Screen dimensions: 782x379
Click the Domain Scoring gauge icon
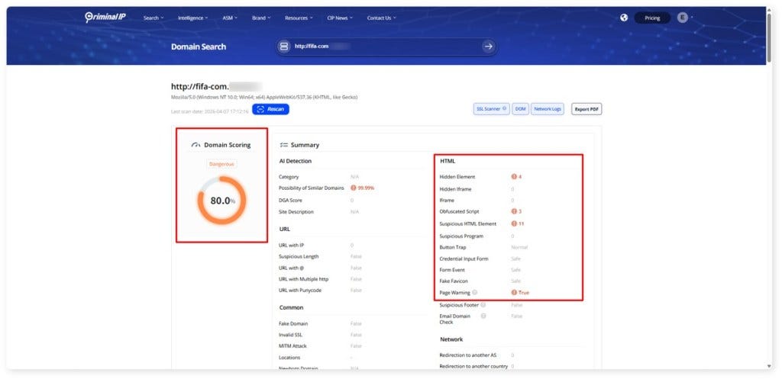tap(196, 145)
